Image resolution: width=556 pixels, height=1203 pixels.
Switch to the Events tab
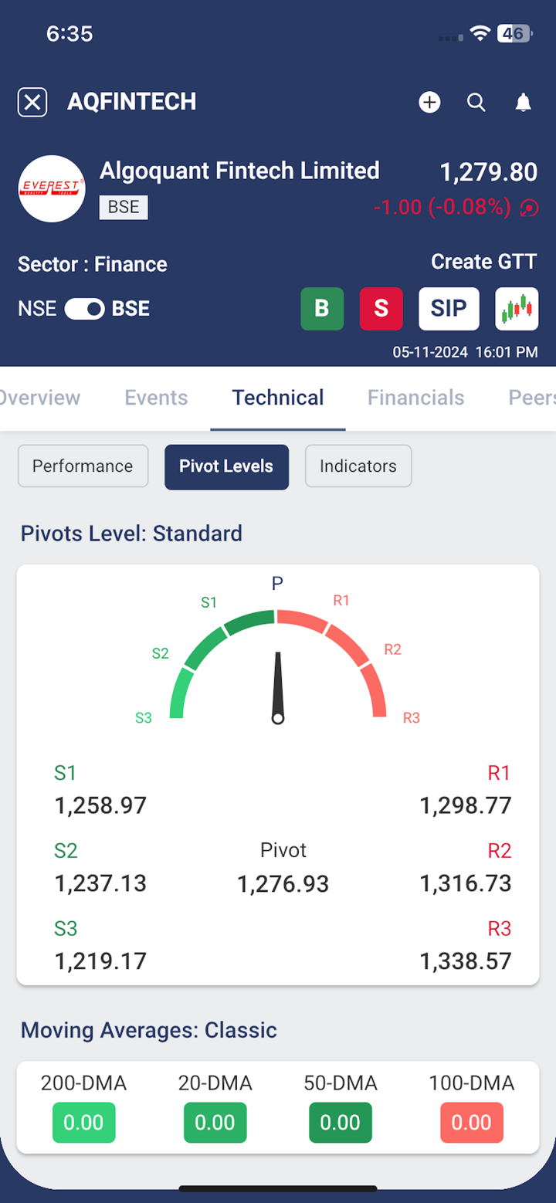point(156,398)
